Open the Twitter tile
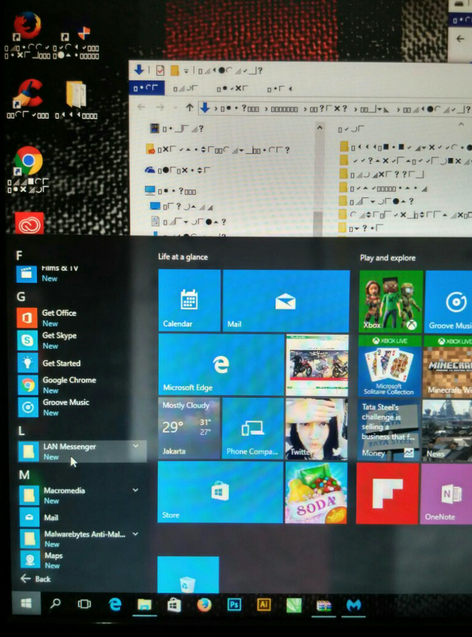This screenshot has width=472, height=637. [x=317, y=429]
